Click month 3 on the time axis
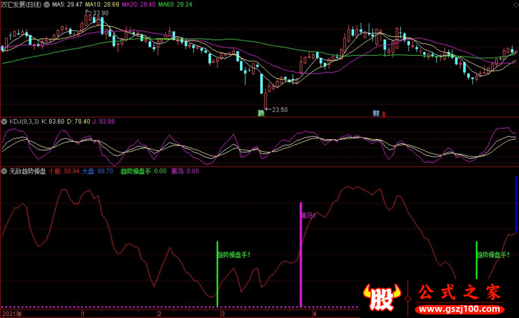519x318 pixels. coord(223,314)
